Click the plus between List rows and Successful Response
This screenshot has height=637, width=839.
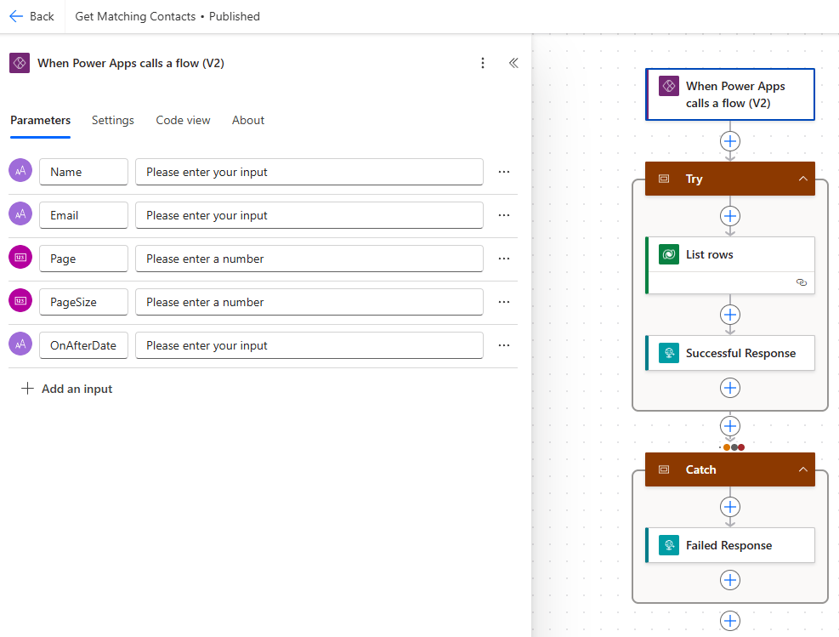(729, 315)
